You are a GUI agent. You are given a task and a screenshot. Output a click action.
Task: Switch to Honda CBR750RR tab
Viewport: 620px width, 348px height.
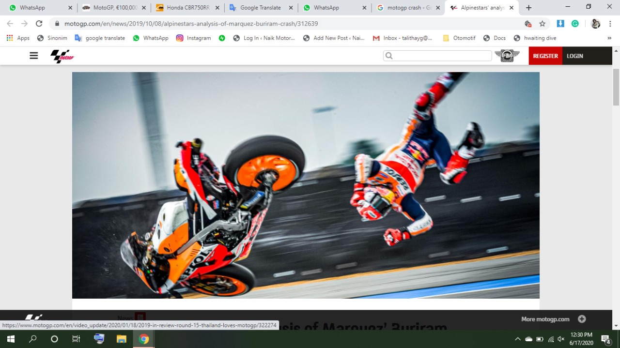[186, 8]
